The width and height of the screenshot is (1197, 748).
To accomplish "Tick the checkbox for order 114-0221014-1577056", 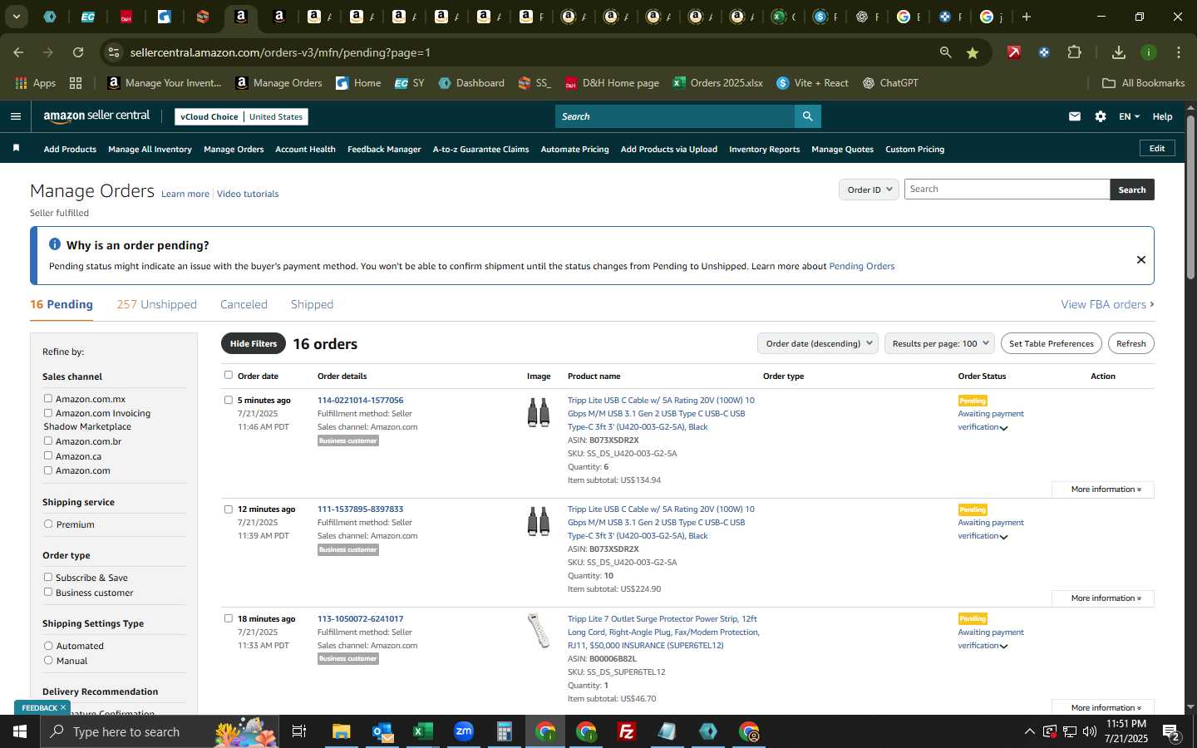I will point(229,400).
